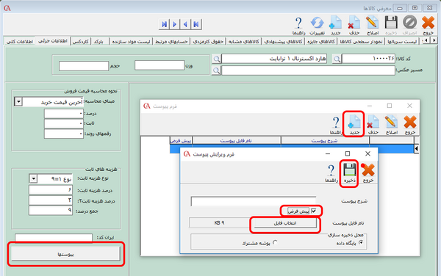The width and height of the screenshot is (441, 276).
Task: Open the حسابهای مرتبط tab
Action: coord(171,41)
